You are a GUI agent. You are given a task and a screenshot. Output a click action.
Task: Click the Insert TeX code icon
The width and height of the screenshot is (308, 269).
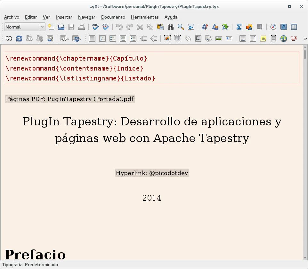[294, 38]
